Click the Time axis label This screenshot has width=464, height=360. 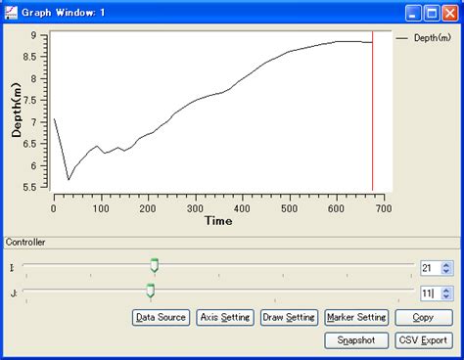tap(218, 221)
